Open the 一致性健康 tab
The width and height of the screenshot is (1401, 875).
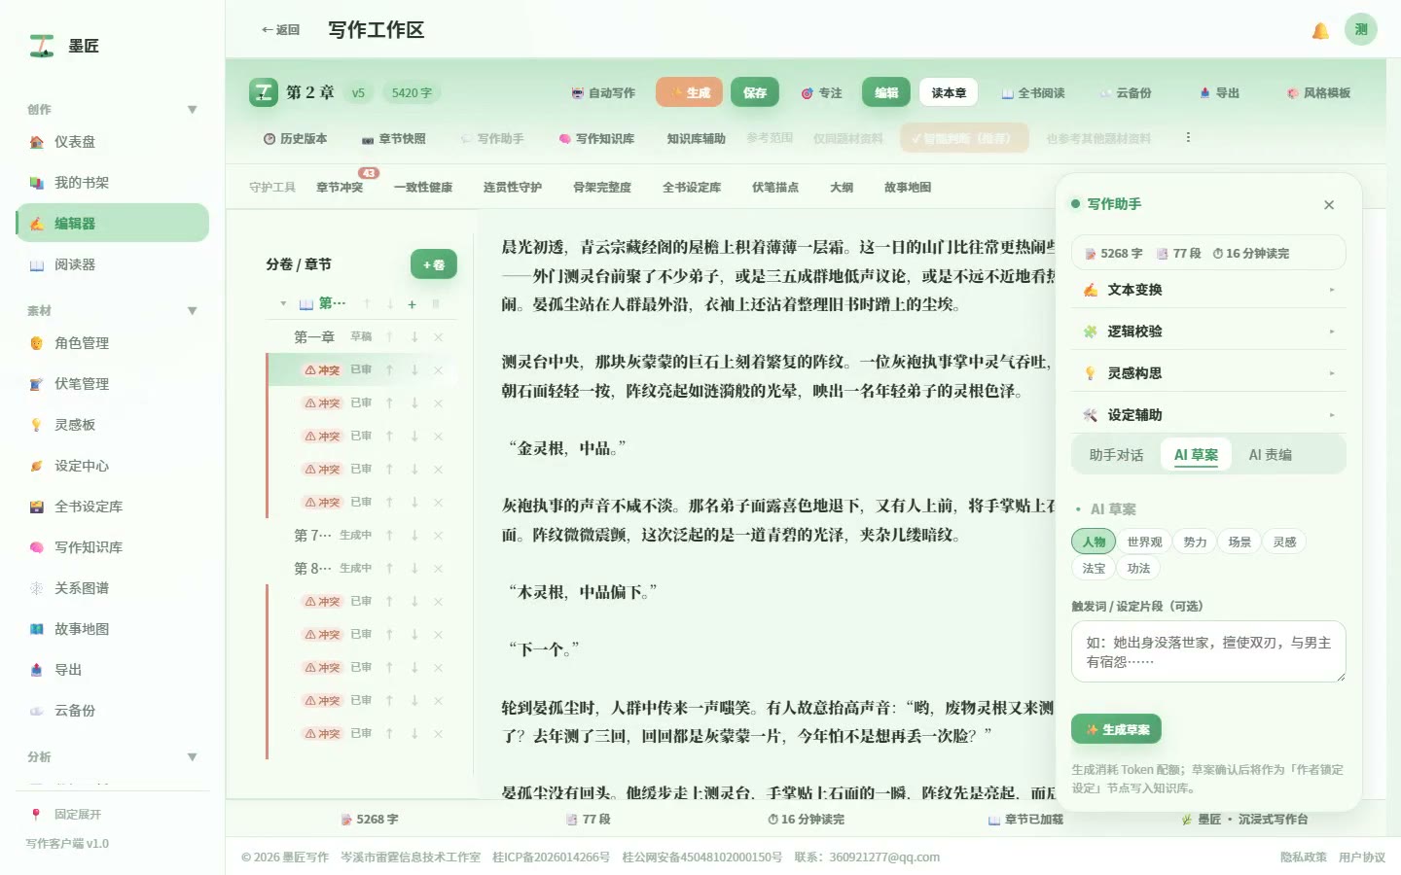[423, 188]
